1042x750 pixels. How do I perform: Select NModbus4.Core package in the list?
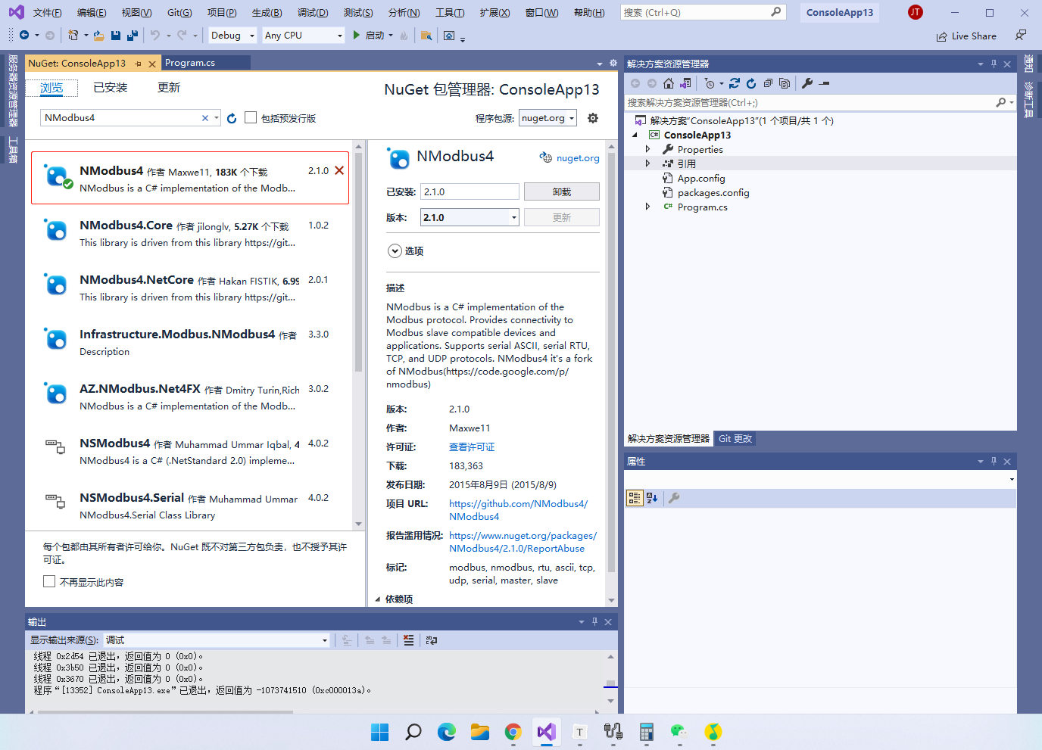point(189,234)
